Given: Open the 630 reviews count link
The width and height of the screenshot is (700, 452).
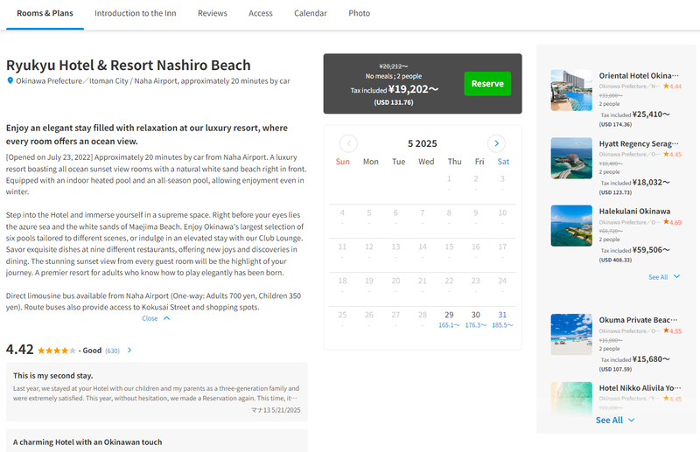Looking at the screenshot, I should [113, 351].
